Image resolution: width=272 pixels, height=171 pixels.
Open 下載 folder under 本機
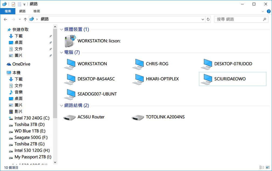point(16,79)
